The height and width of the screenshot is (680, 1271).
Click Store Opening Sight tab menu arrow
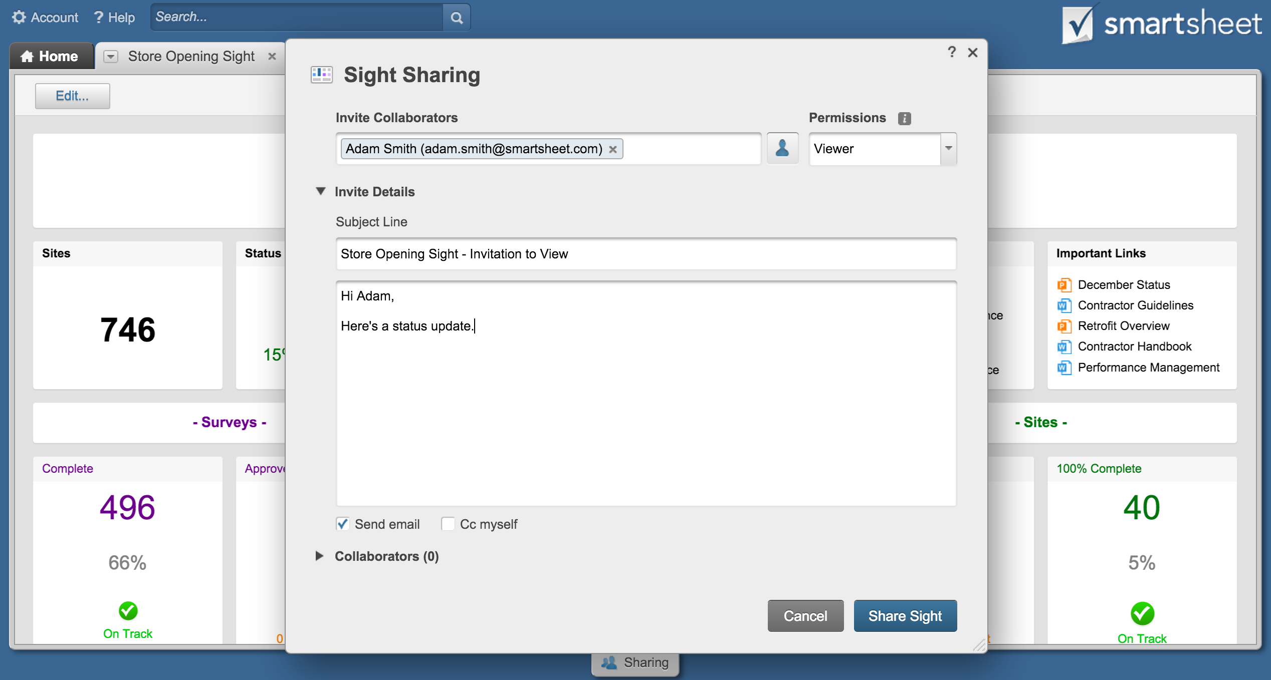click(111, 57)
